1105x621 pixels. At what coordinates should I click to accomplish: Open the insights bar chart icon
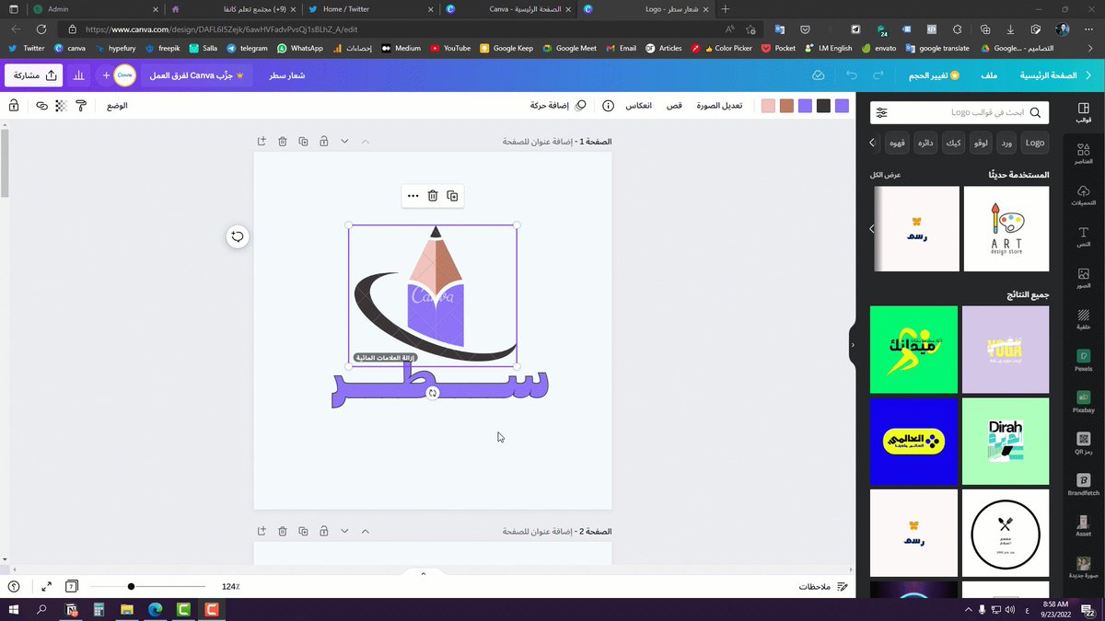coord(79,75)
